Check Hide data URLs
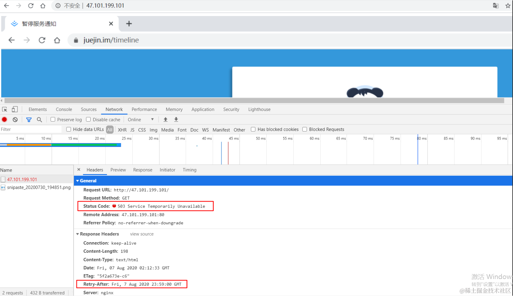The width and height of the screenshot is (513, 296). 68,129
